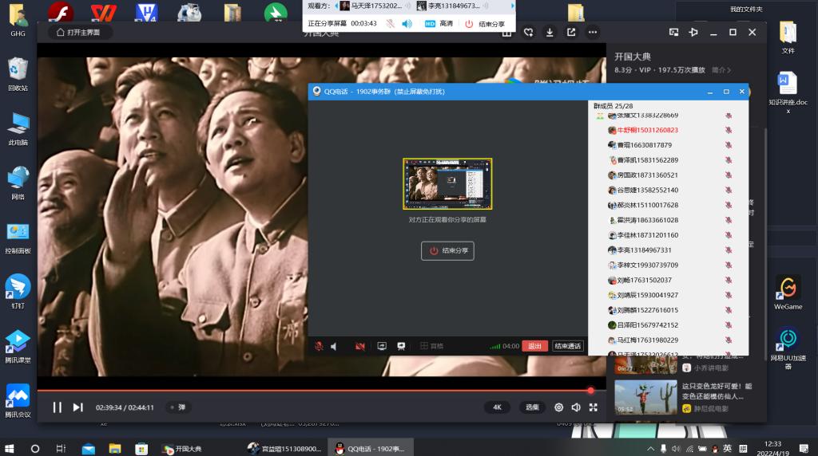The width and height of the screenshot is (818, 456).
Task: Show next viewers with right arrow
Action: pyautogui.click(x=512, y=6)
